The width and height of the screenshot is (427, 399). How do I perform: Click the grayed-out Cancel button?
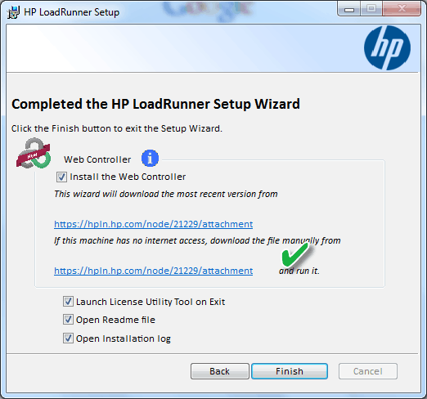pos(368,371)
